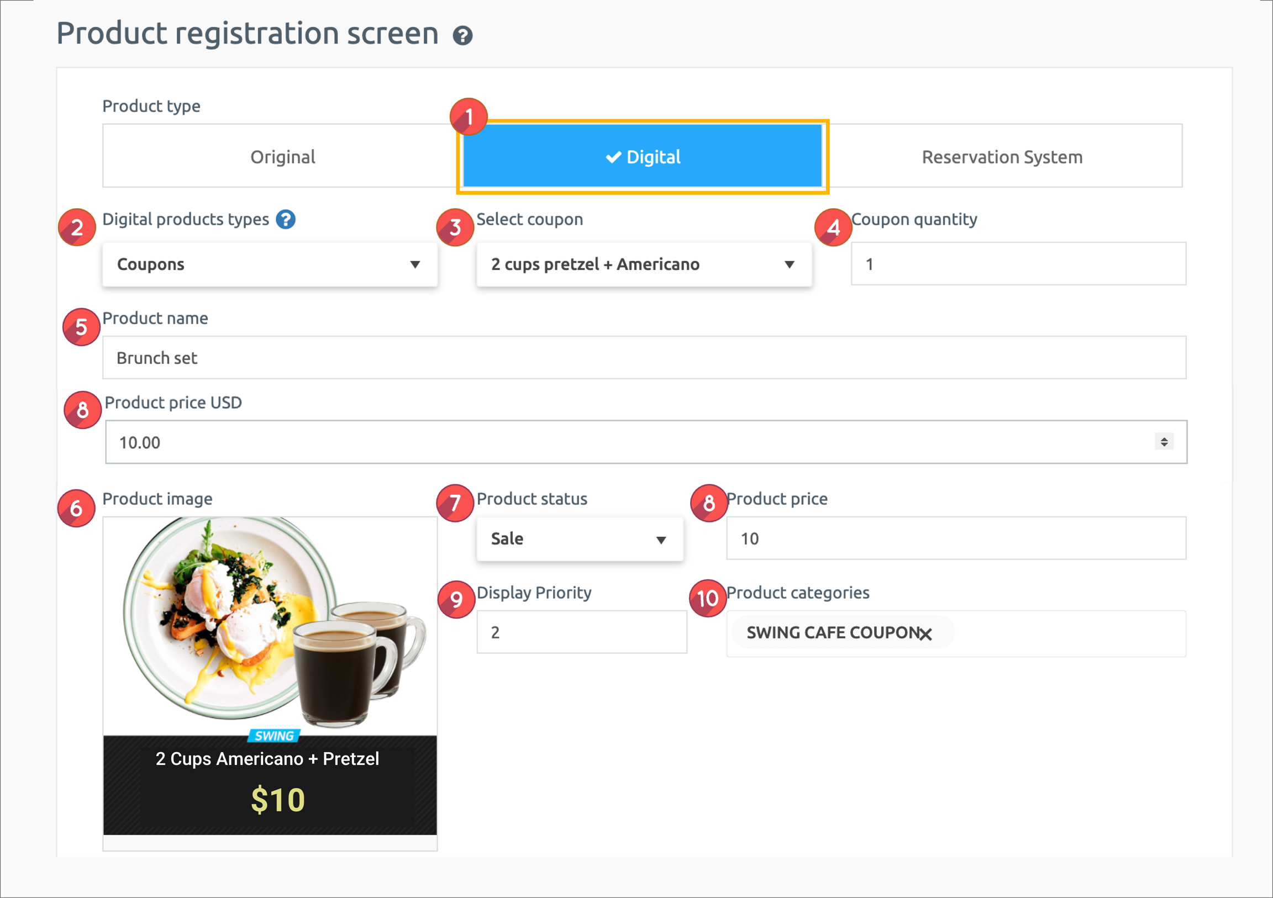Click the Product price USD stepper arrows
Viewport: 1273px width, 898px height.
[1164, 442]
